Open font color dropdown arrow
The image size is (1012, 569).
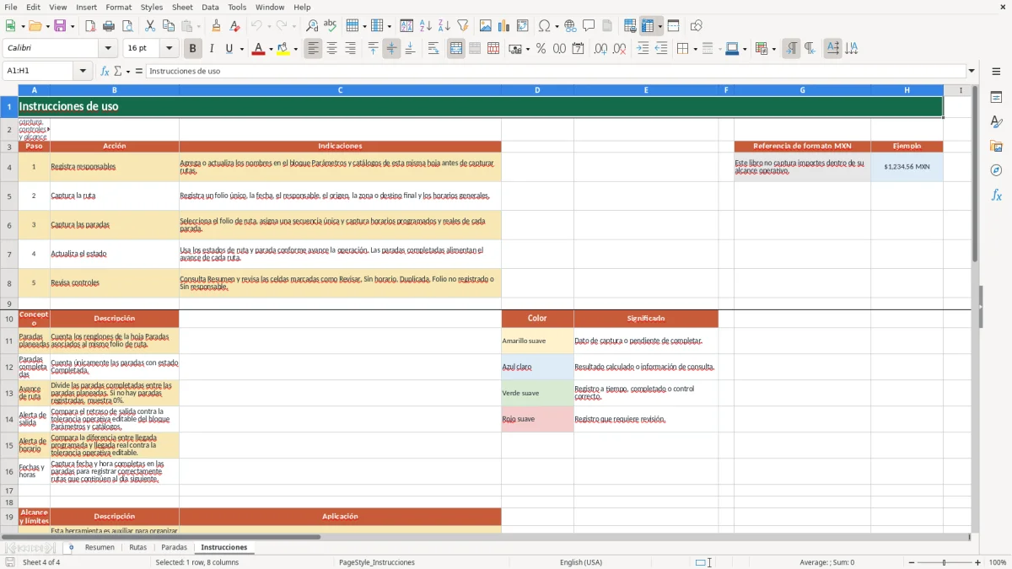pos(271,49)
